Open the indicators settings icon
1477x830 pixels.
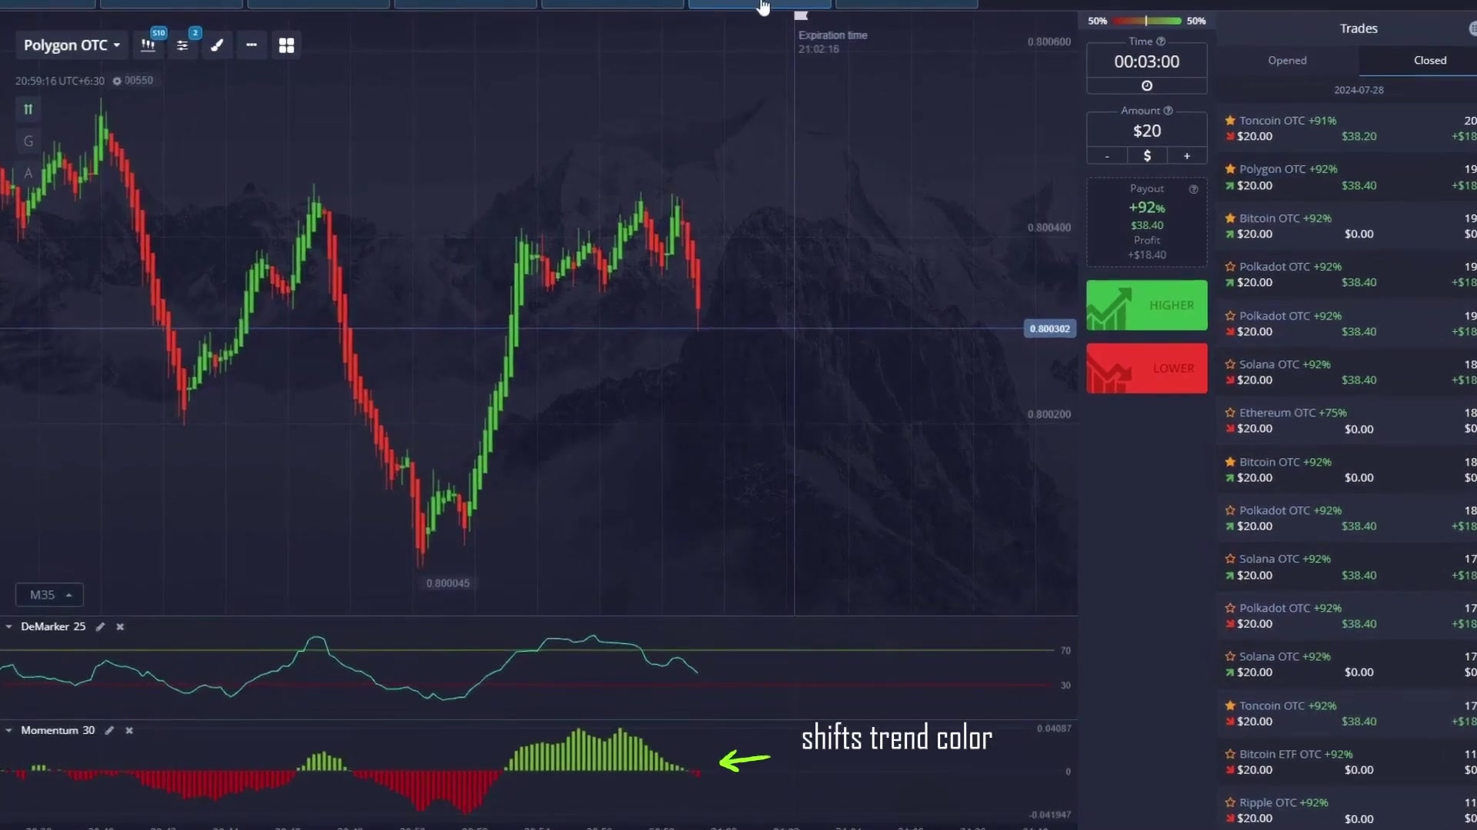(182, 45)
